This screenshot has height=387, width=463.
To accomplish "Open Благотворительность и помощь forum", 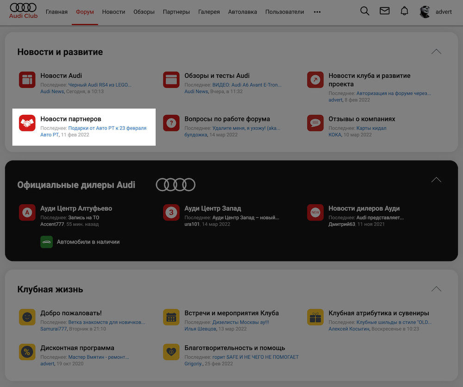I will click(235, 348).
